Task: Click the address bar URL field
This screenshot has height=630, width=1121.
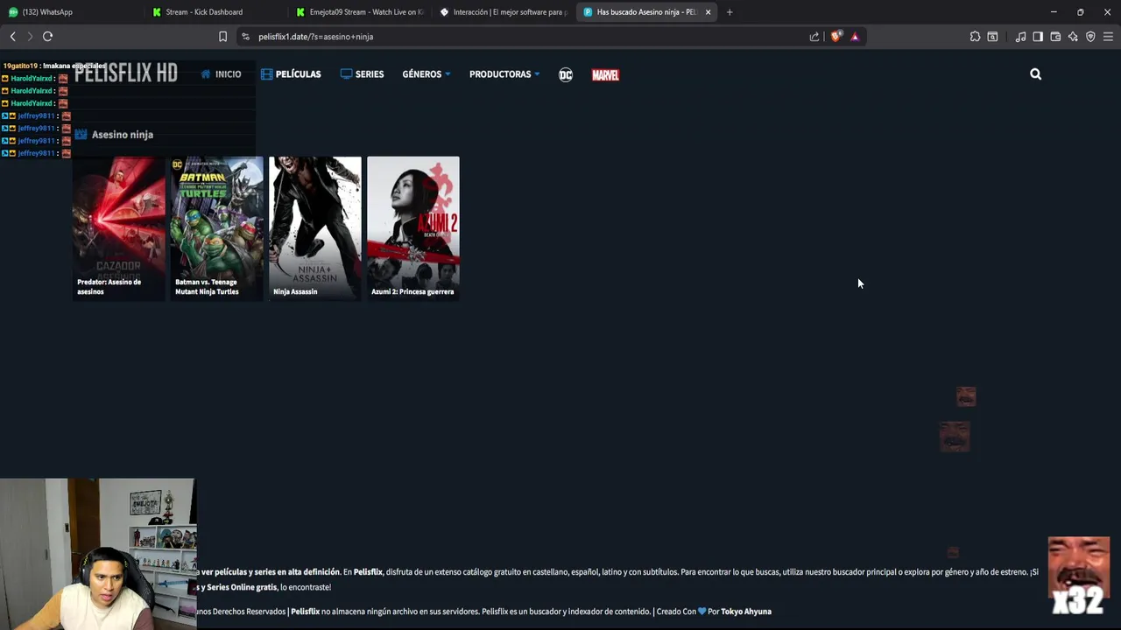Action: tap(525, 37)
